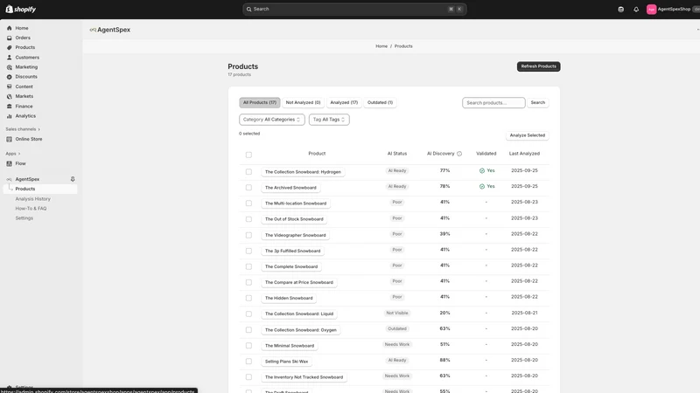Open The Inventory Not Tracked Snowboard link
700x393 pixels.
(304, 377)
